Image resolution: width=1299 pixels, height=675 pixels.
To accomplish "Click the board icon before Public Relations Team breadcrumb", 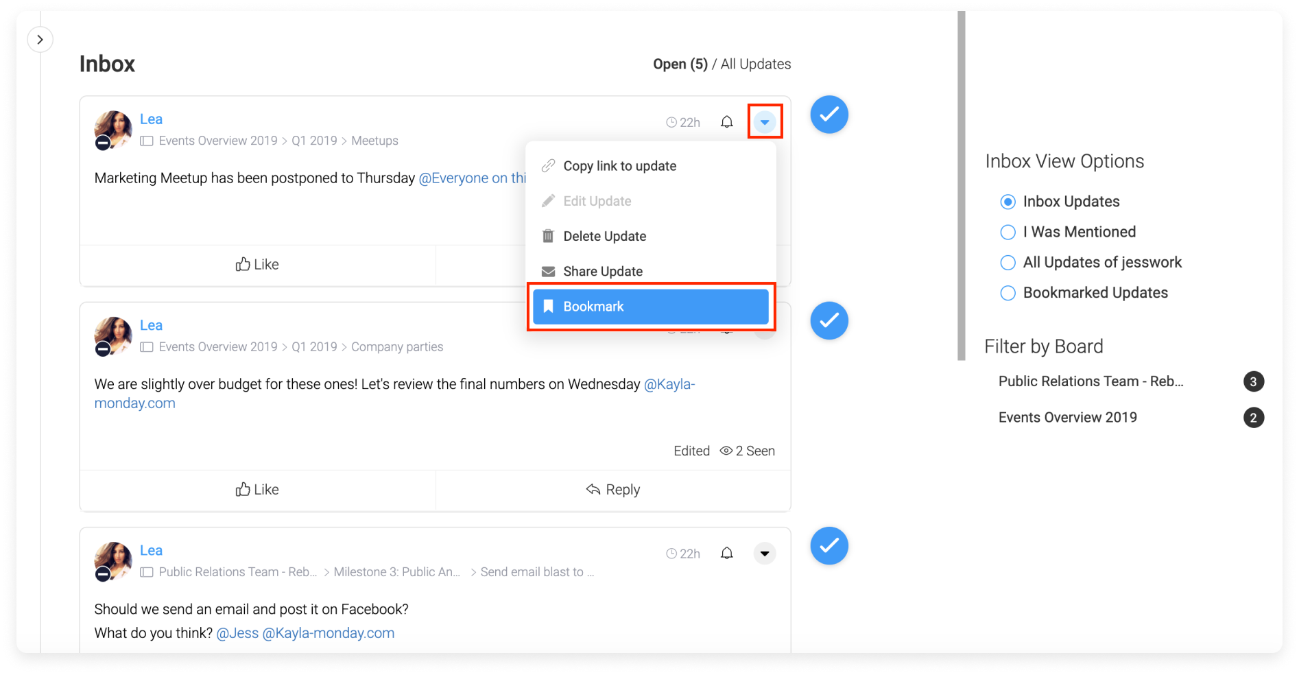I will 146,572.
